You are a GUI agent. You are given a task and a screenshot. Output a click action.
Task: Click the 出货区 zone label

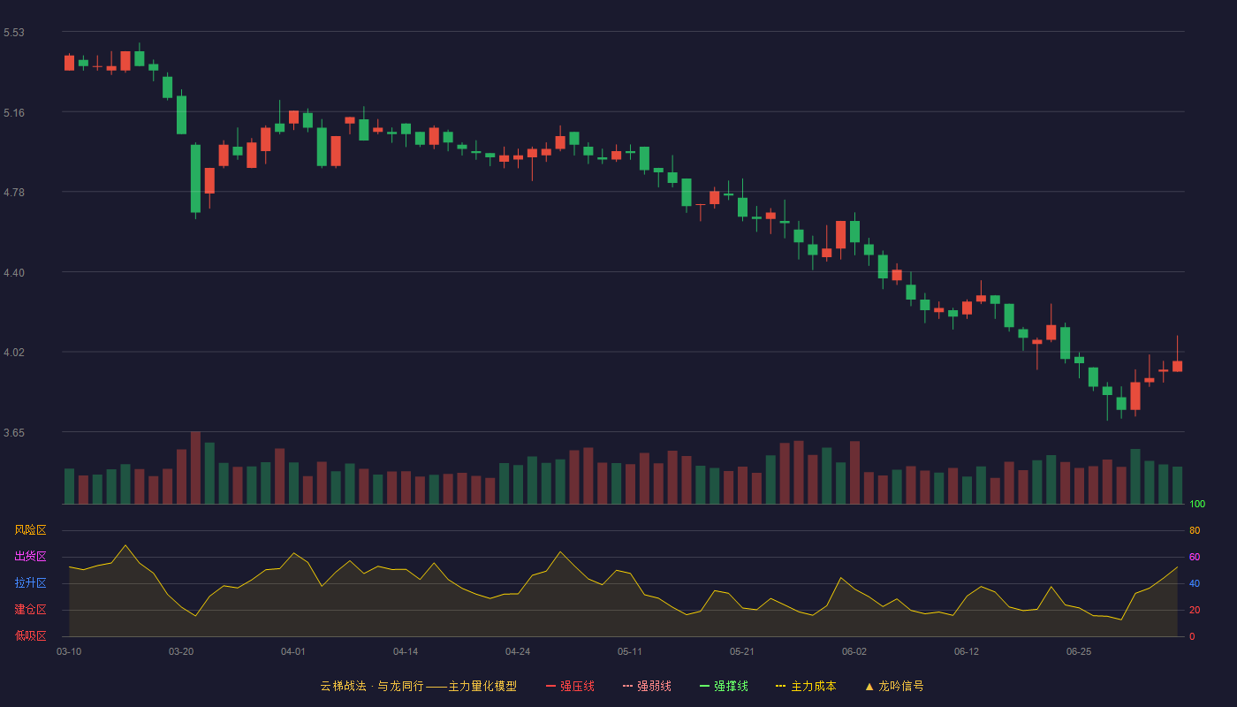[30, 557]
